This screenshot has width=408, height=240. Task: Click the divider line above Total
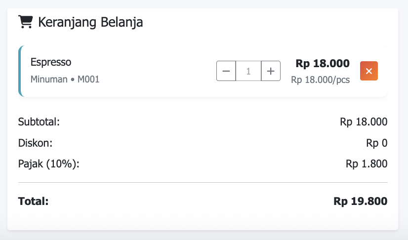[x=203, y=182]
